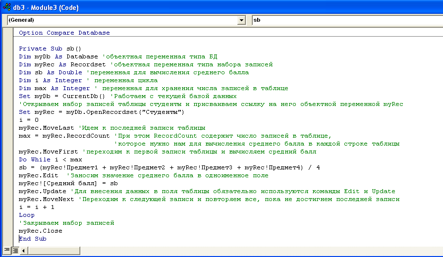The image size is (443, 257).
Task: Click the "Do While i < max" line
Action: pyautogui.click(x=51, y=159)
